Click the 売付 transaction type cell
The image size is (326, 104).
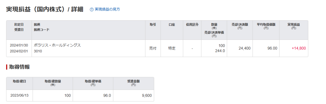tap(153, 48)
